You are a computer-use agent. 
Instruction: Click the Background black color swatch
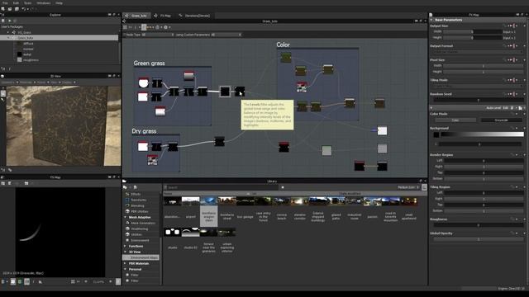(436, 134)
